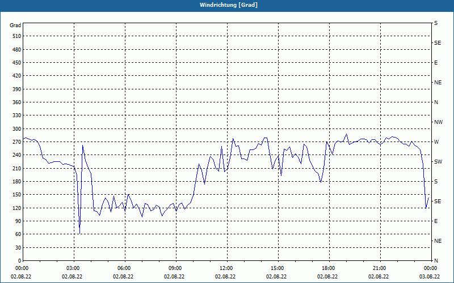Click the 15:00 time axis label
Viewport: 454px width, 283px height.
pos(278,268)
